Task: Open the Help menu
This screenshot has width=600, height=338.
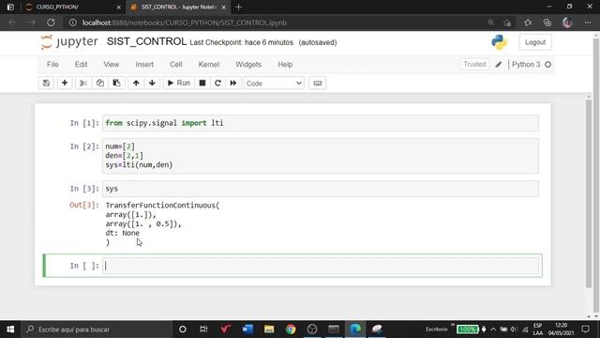Action: (285, 65)
